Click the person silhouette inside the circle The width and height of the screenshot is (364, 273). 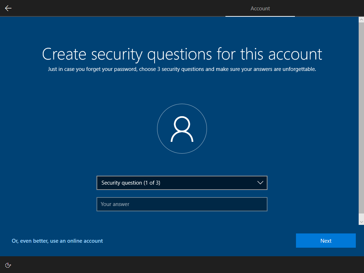(x=182, y=129)
